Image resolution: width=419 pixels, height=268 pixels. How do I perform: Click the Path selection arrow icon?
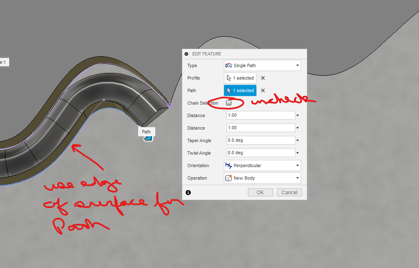230,90
